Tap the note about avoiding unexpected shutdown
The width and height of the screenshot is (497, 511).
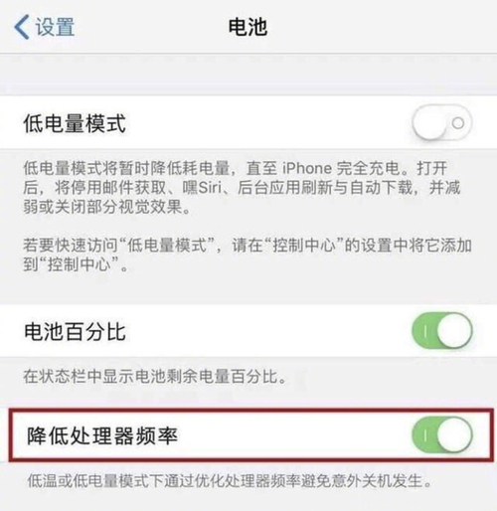230,481
